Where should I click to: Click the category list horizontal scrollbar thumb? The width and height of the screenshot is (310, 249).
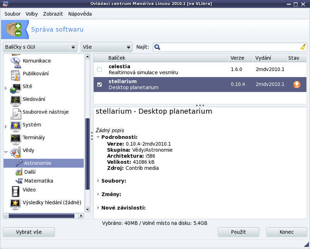(41, 216)
